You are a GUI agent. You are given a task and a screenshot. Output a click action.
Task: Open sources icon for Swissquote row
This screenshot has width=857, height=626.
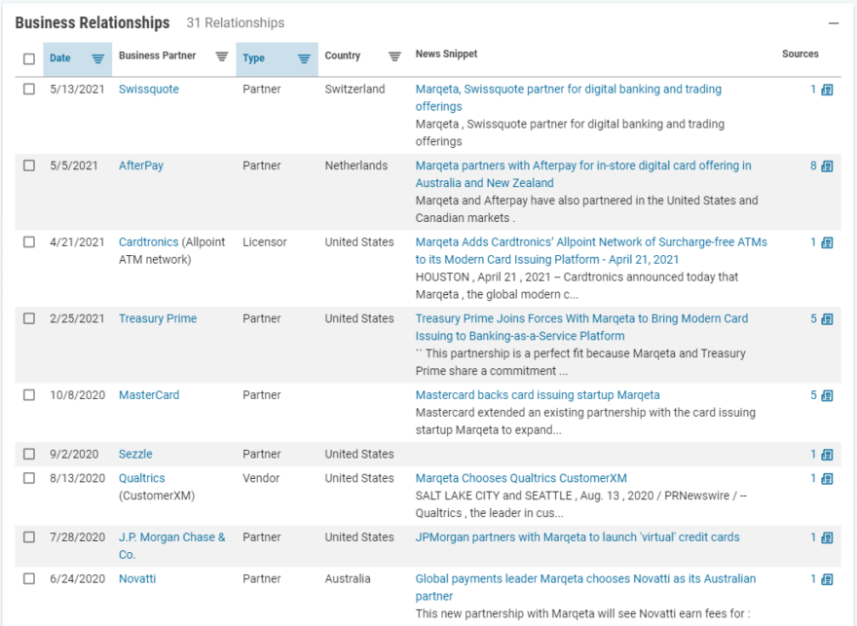[x=827, y=90]
